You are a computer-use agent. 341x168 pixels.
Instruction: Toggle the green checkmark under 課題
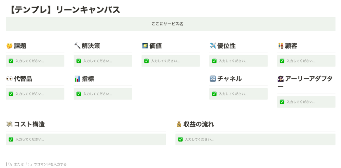[11, 61]
